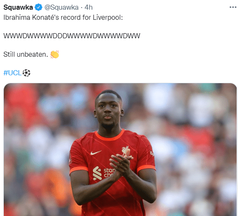Follow the #UCL hashtag link
Screen dimensions: 240x216
pos(12,73)
